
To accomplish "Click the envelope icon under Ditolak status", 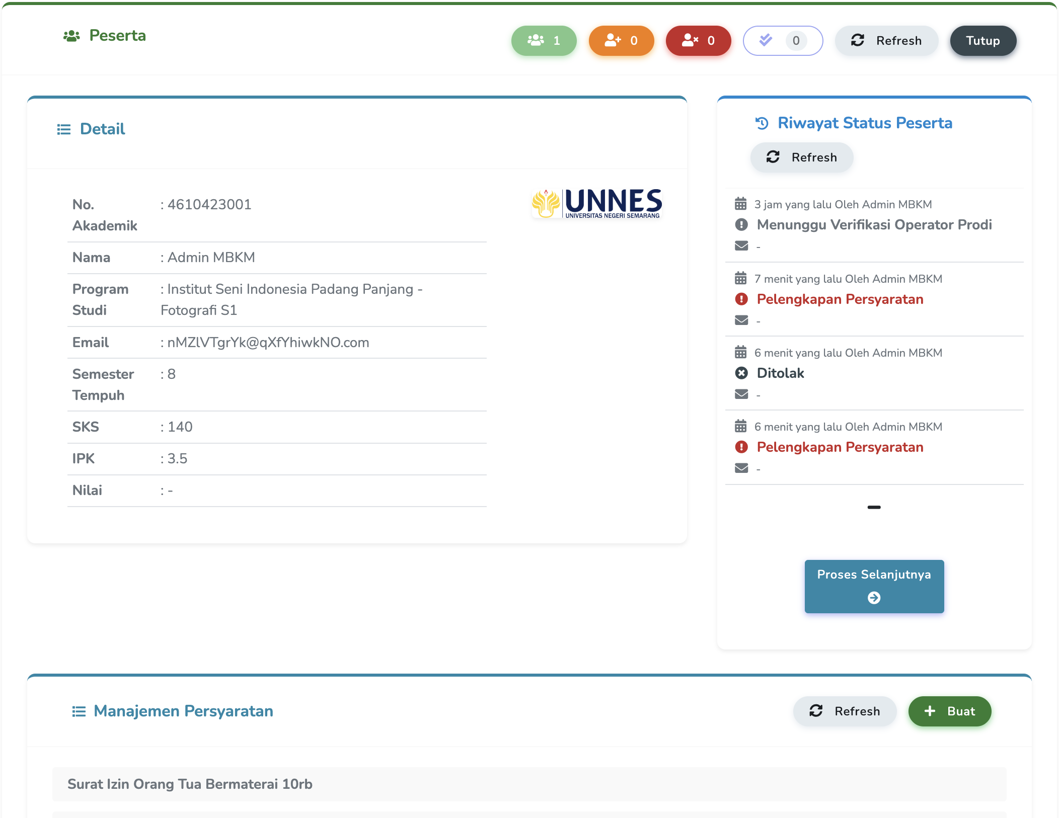I will [741, 394].
